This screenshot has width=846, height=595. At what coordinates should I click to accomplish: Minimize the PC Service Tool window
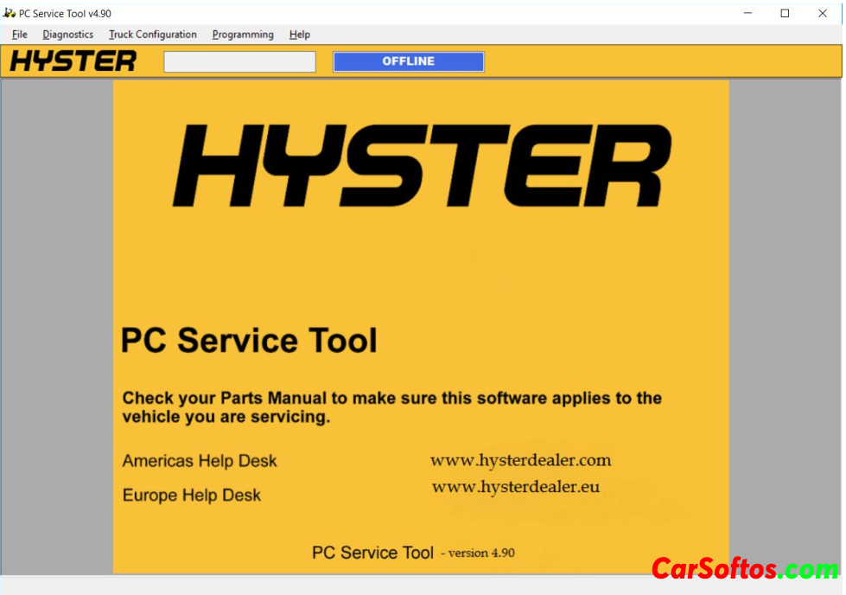coord(747,13)
